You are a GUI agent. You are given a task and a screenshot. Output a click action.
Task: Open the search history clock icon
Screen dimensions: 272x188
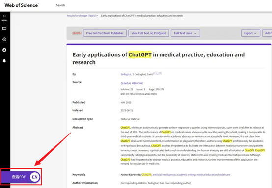pos(4,39)
